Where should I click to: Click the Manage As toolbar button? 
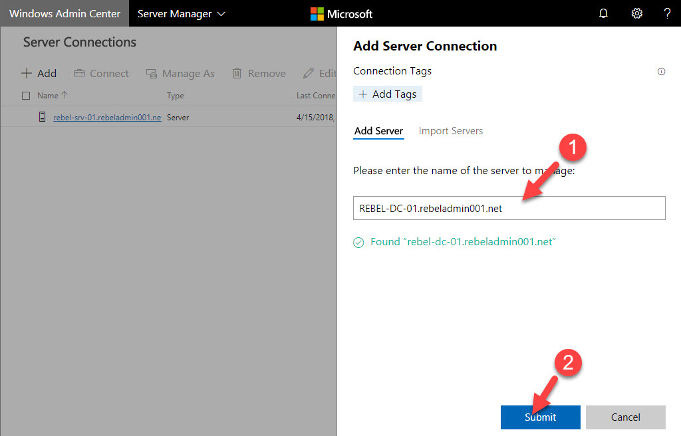(x=180, y=73)
